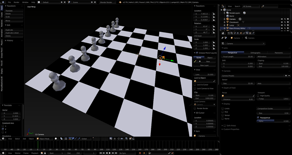Open the Camera Presets dropdown
The image size is (292, 155).
click(x=253, y=76)
